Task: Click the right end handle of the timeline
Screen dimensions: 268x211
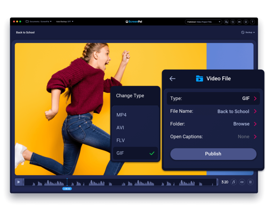Action: (x=218, y=182)
